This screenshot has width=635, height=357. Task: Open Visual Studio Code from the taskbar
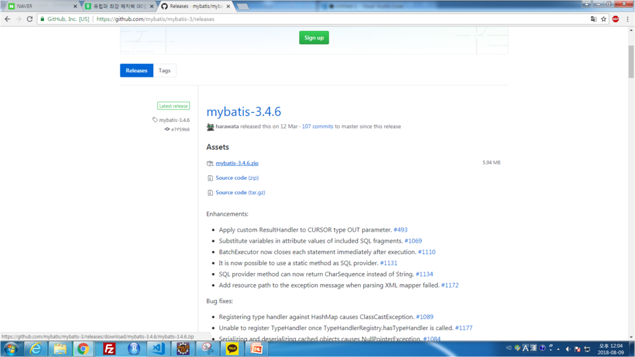tap(158, 348)
